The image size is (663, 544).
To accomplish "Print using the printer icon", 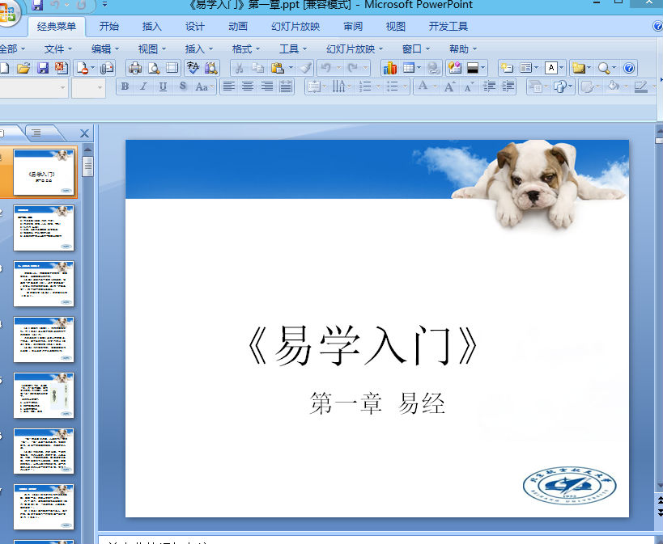I will (x=135, y=68).
